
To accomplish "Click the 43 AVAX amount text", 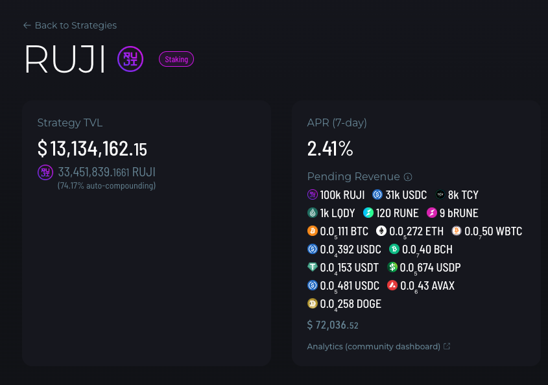I will tap(427, 286).
